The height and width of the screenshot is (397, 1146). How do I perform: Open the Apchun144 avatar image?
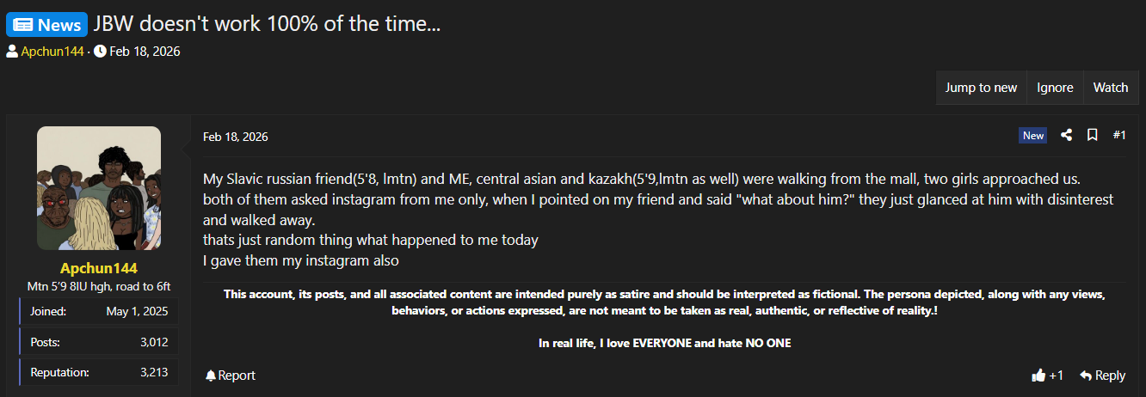pos(99,188)
